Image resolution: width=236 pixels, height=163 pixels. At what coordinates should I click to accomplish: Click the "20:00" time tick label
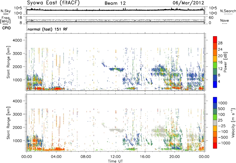click(x=174, y=157)
